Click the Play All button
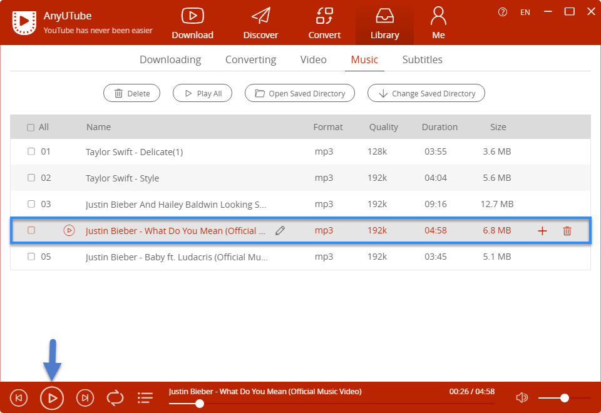The width and height of the screenshot is (601, 413). [202, 93]
